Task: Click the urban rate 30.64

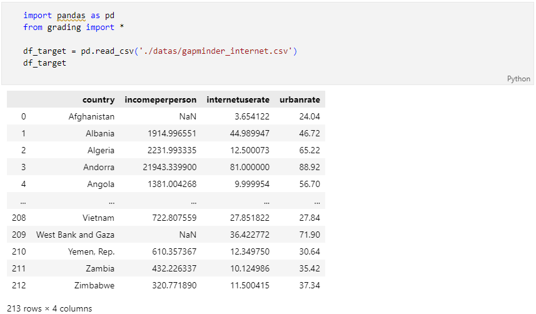Action: click(310, 251)
